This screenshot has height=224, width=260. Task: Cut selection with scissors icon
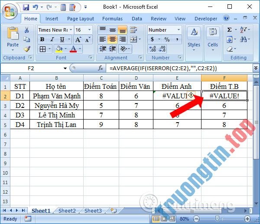tap(26, 30)
